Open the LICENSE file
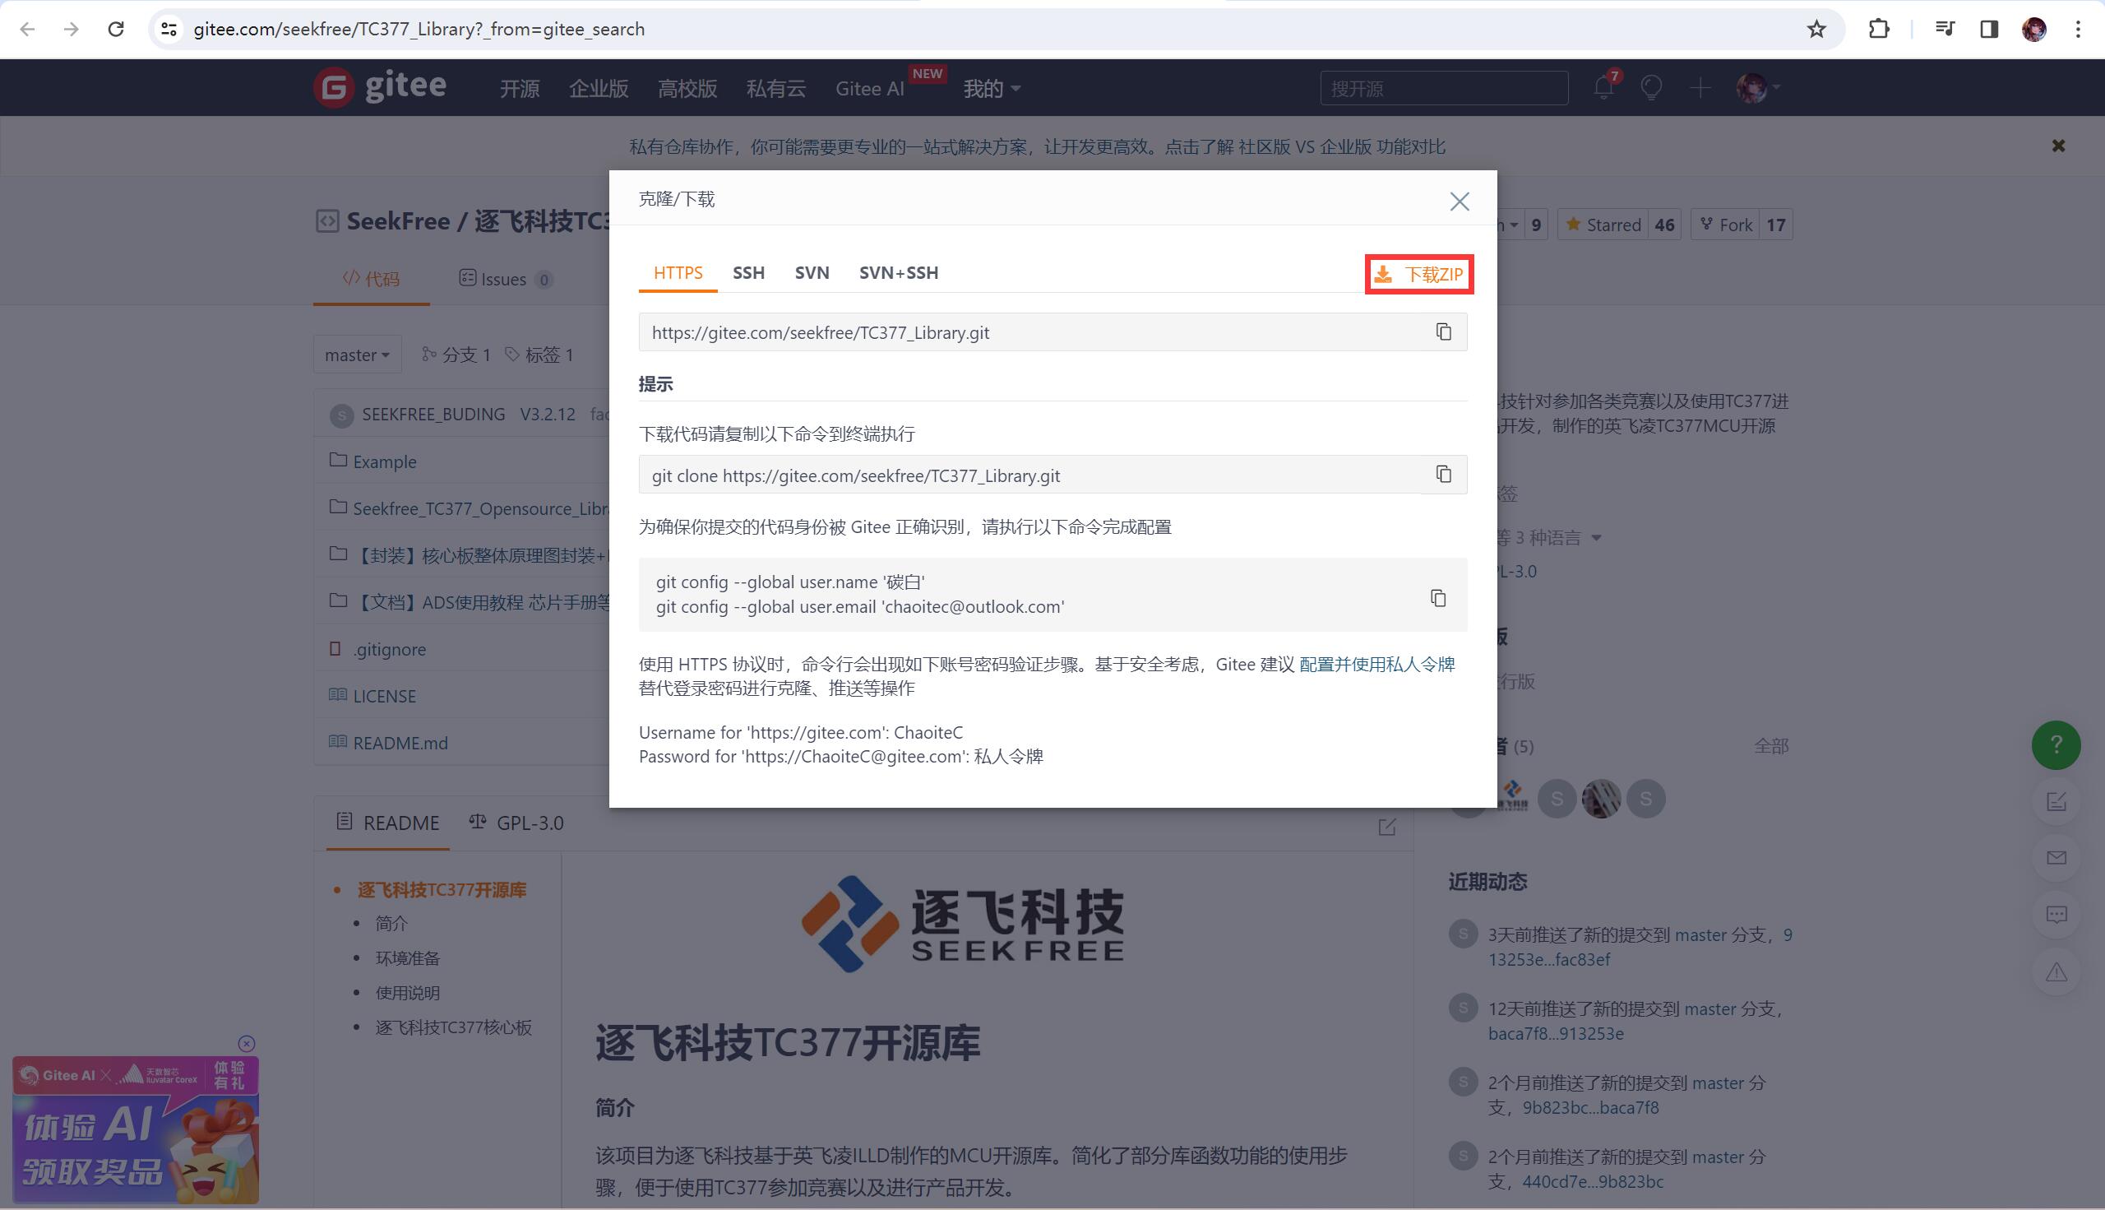The width and height of the screenshot is (2105, 1210). tap(384, 697)
